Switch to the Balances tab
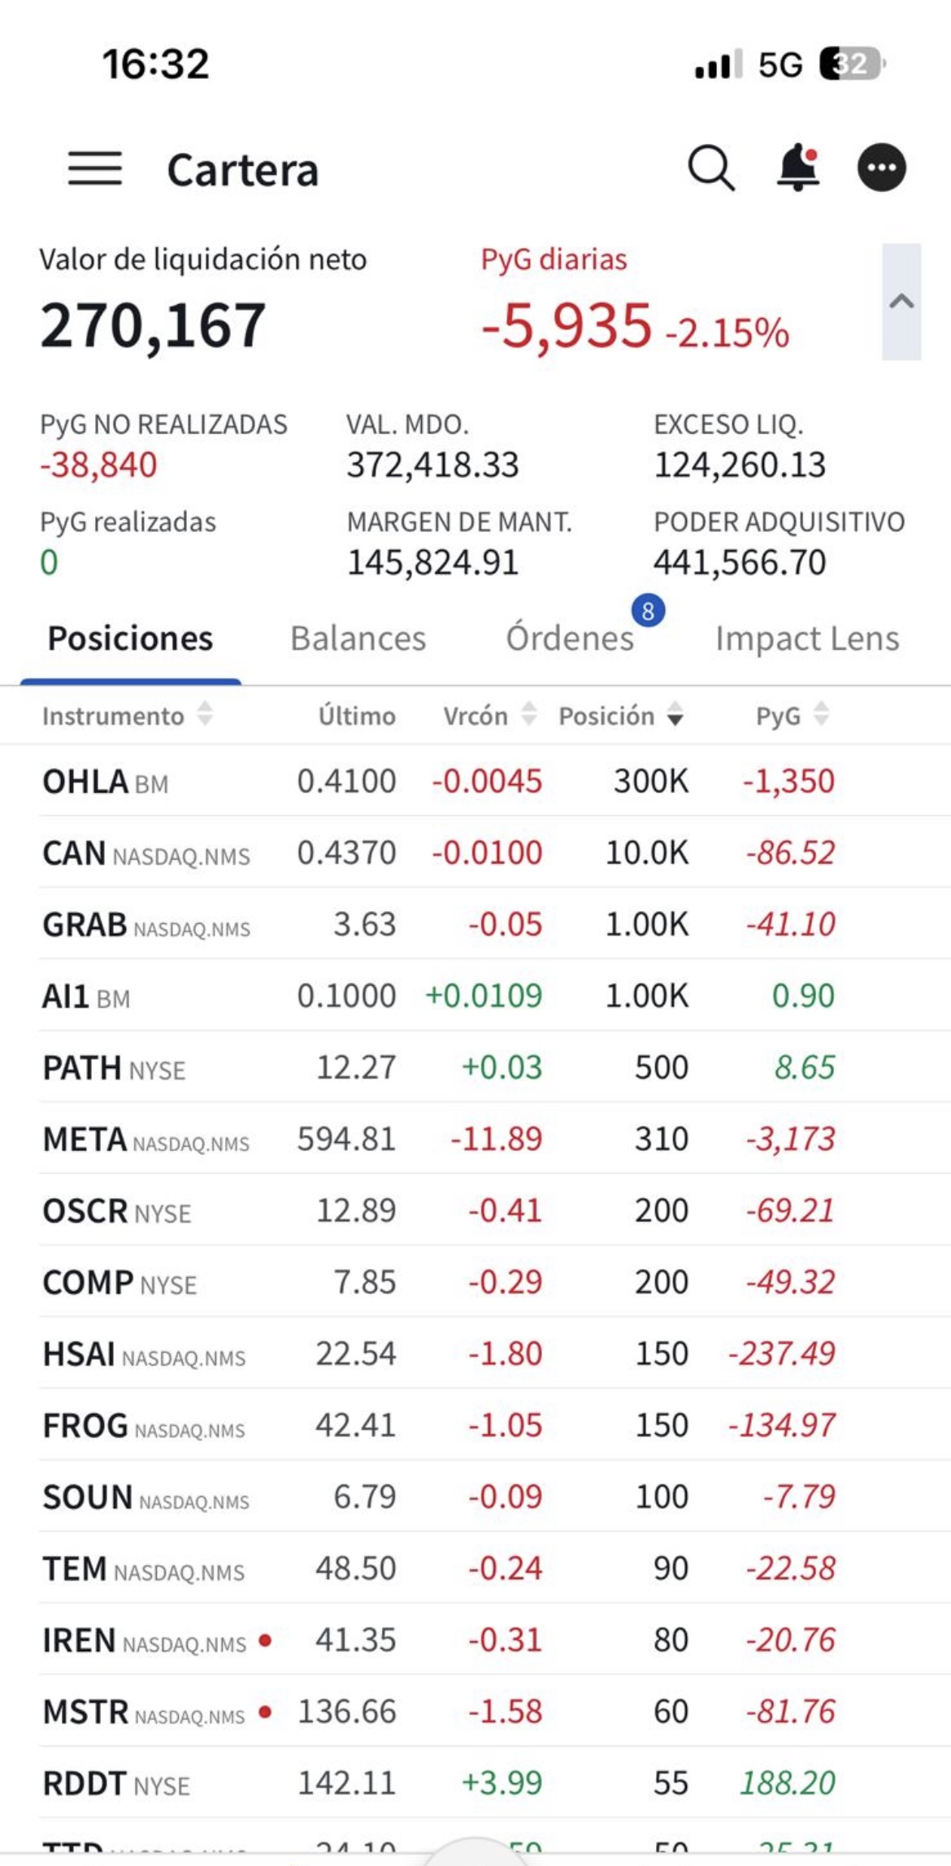This screenshot has width=951, height=1866. click(358, 639)
